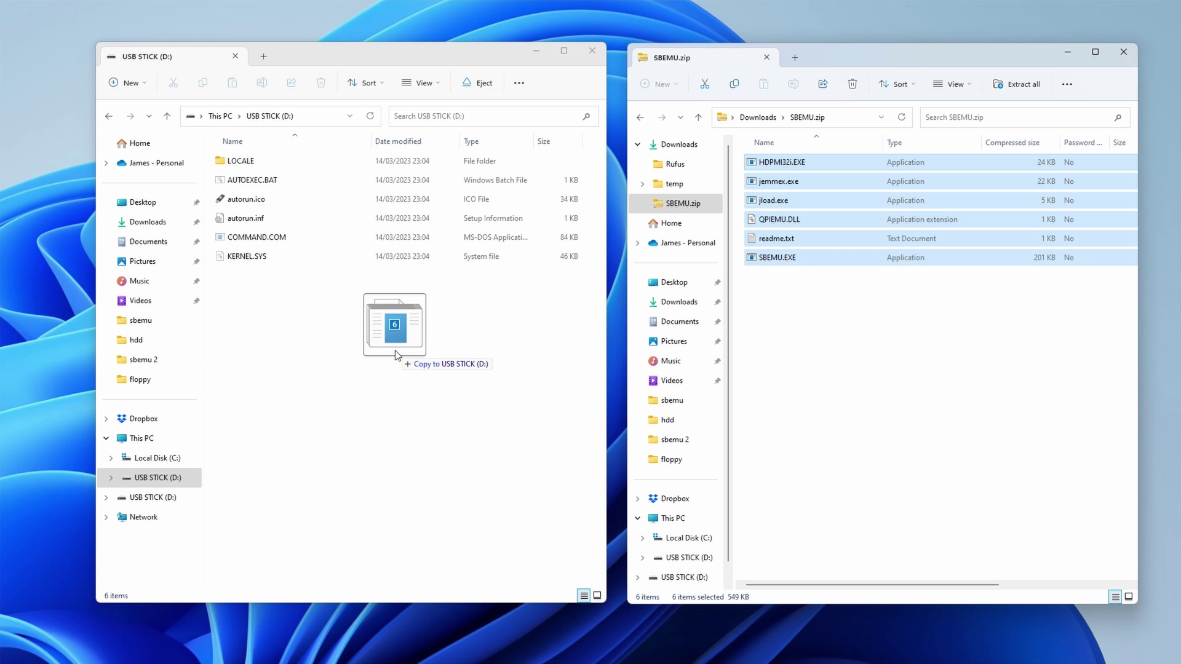Click Share icon in SBEMU.zip window toolbar
Image resolution: width=1181 pixels, height=664 pixels.
tap(822, 84)
